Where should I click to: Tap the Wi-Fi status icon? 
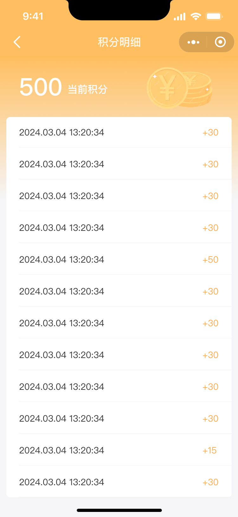click(x=196, y=16)
